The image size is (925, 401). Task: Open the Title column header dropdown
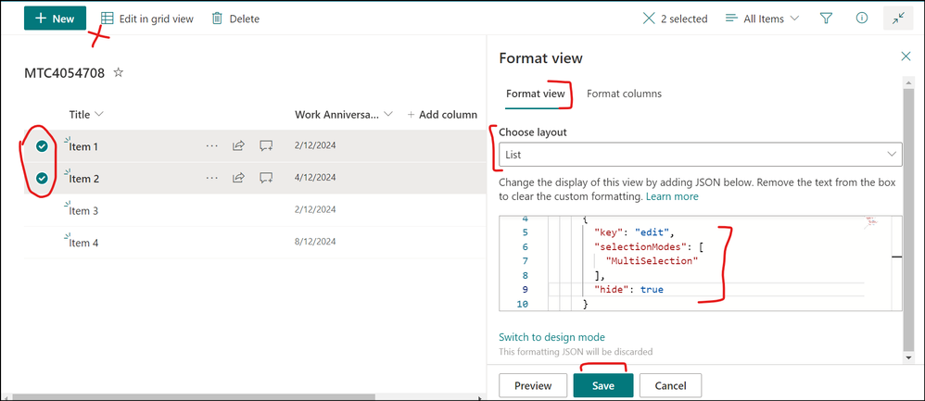pos(86,114)
